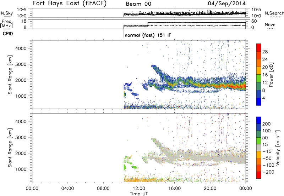Click the date '04/Sep/2014'
The image size is (284, 196).
pos(226,4)
